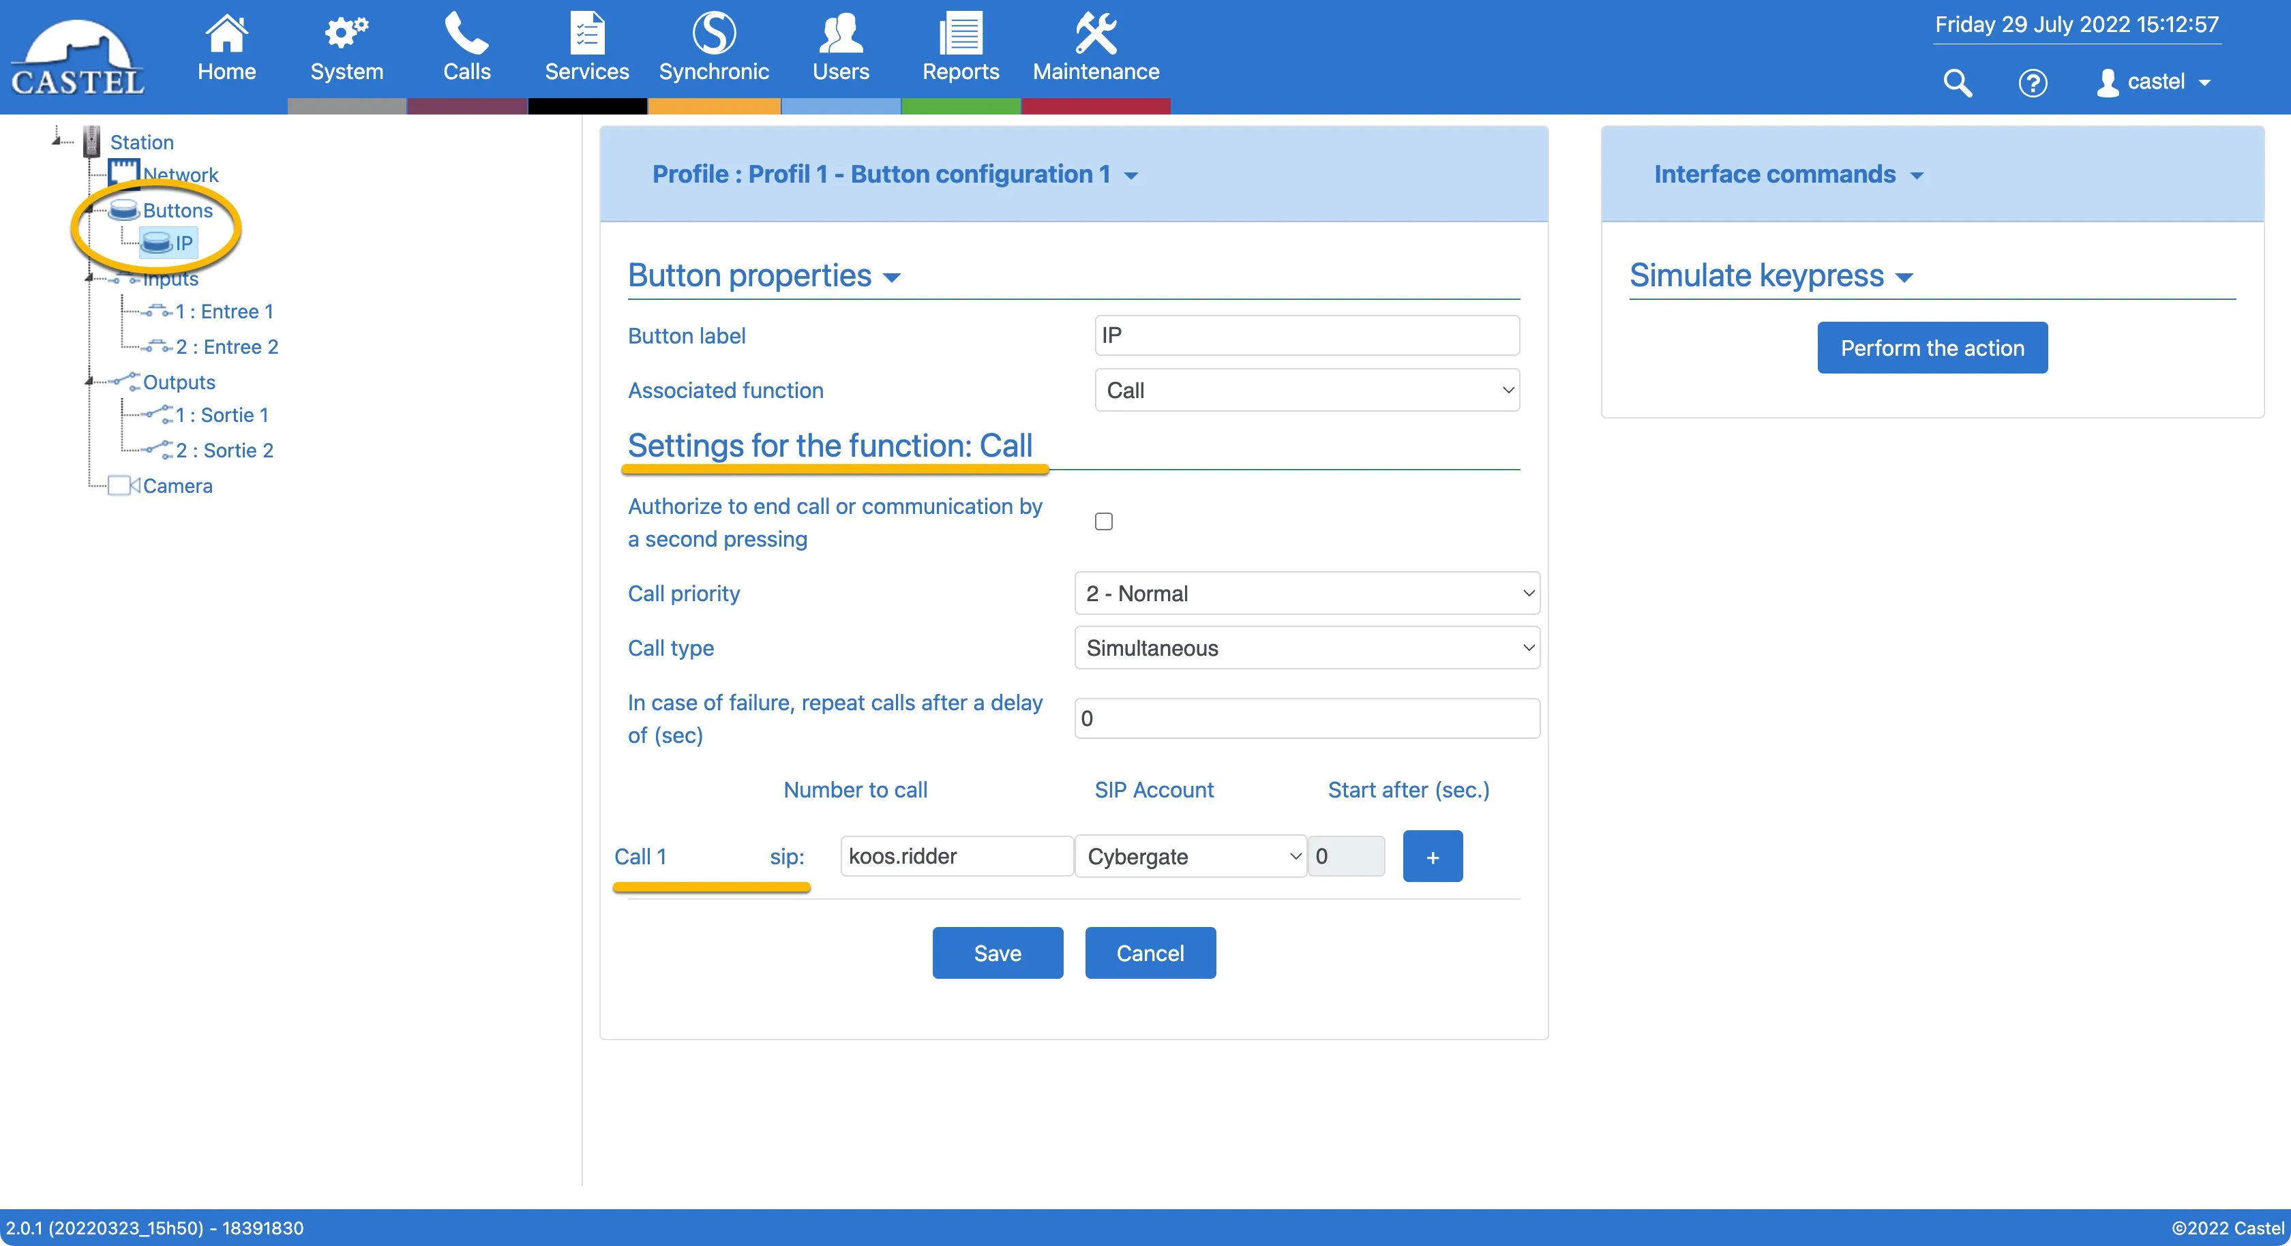Open Reports document icon
2291x1246 pixels.
tap(961, 34)
